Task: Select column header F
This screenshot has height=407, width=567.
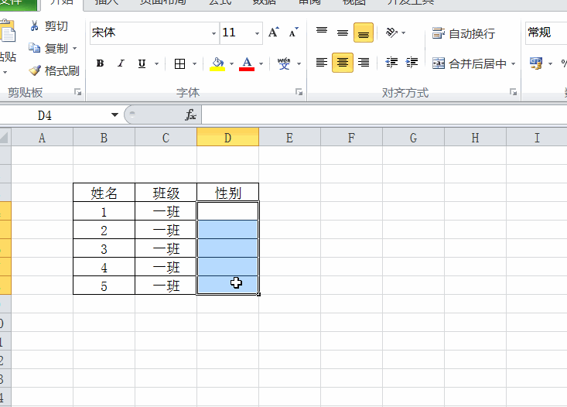Action: (x=351, y=138)
